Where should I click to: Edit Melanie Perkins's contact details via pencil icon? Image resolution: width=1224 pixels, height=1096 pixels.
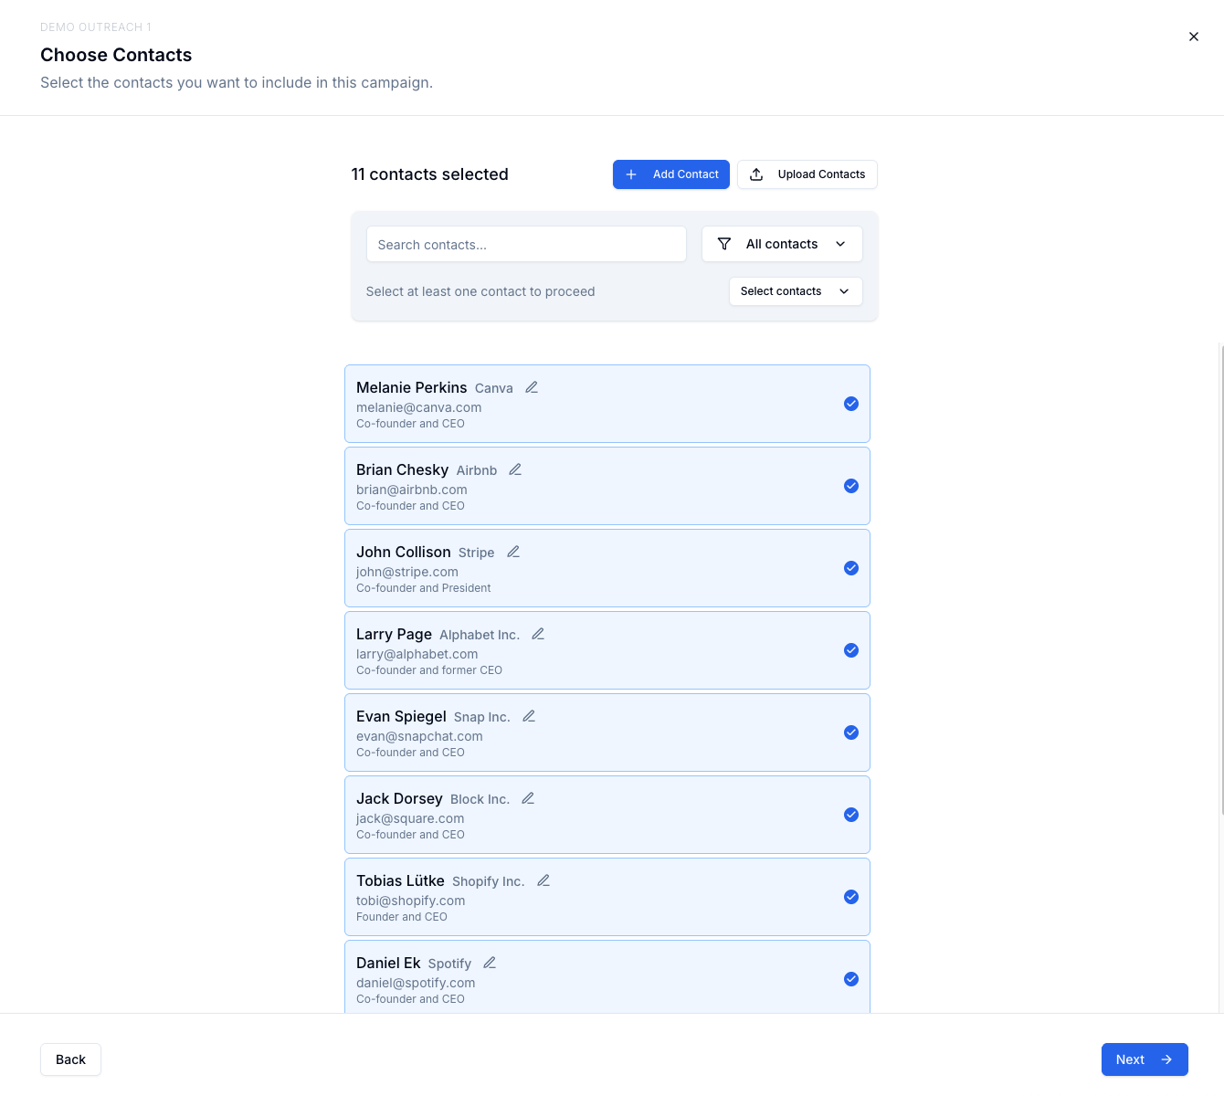pos(532,387)
